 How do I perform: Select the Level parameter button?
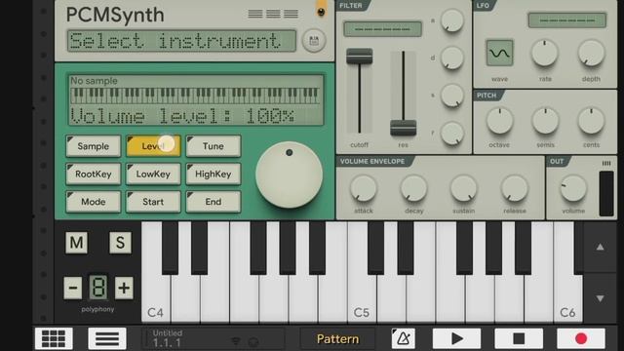pyautogui.click(x=153, y=146)
